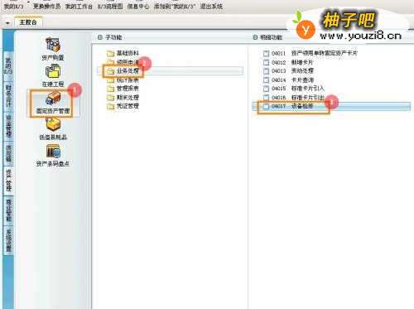This screenshot has height=309, width=414.
Task: Click the 04014 卡片查询 document icon
Action: coord(266,80)
